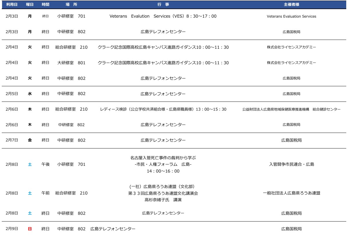
Task: Click organizer 入管闘争市民連合・広島
Action: (x=291, y=164)
